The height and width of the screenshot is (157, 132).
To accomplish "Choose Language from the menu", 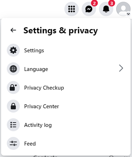I will pos(66,69).
